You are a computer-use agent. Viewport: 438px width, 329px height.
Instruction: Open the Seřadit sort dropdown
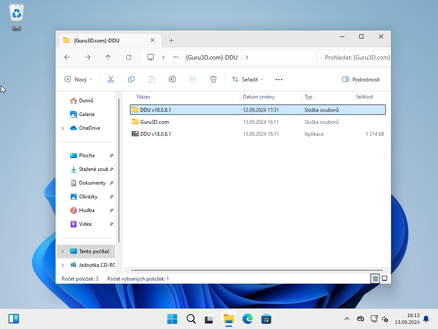pos(247,79)
